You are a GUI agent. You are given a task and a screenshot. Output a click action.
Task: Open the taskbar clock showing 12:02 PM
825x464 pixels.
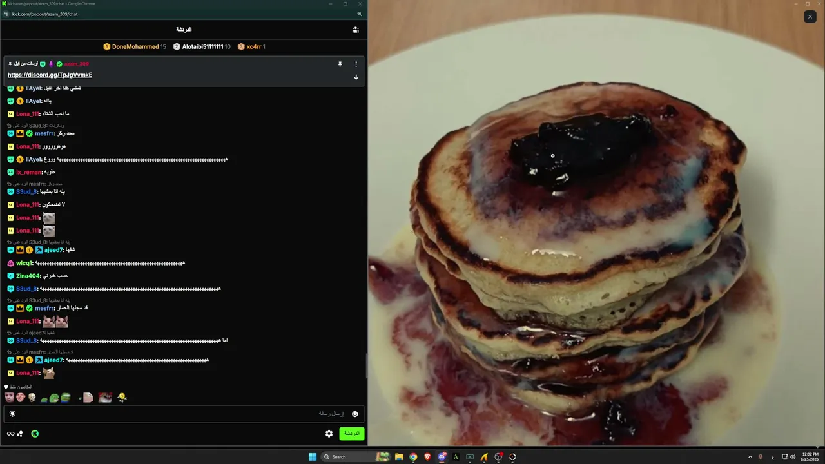click(810, 457)
